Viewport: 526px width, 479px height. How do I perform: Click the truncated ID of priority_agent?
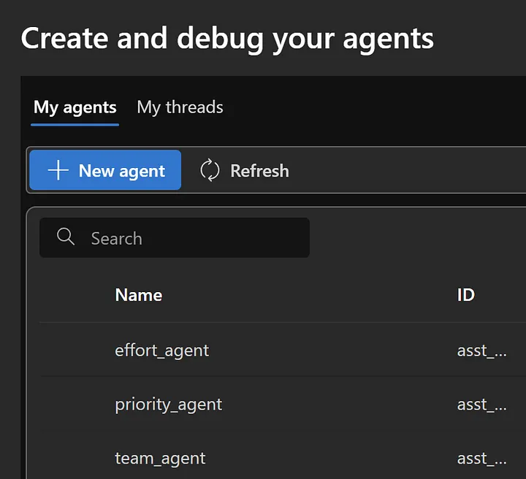click(x=481, y=405)
